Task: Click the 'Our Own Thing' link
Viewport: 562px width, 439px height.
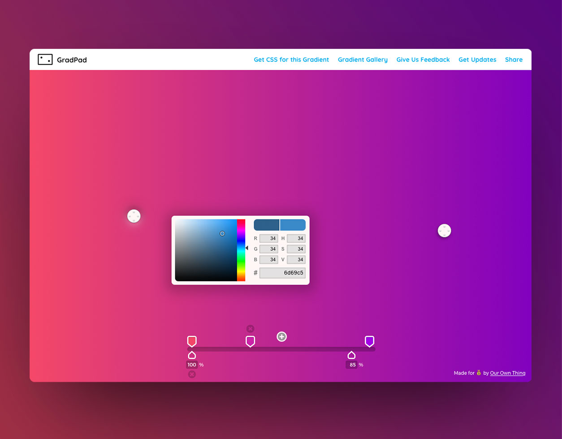Action: (507, 373)
